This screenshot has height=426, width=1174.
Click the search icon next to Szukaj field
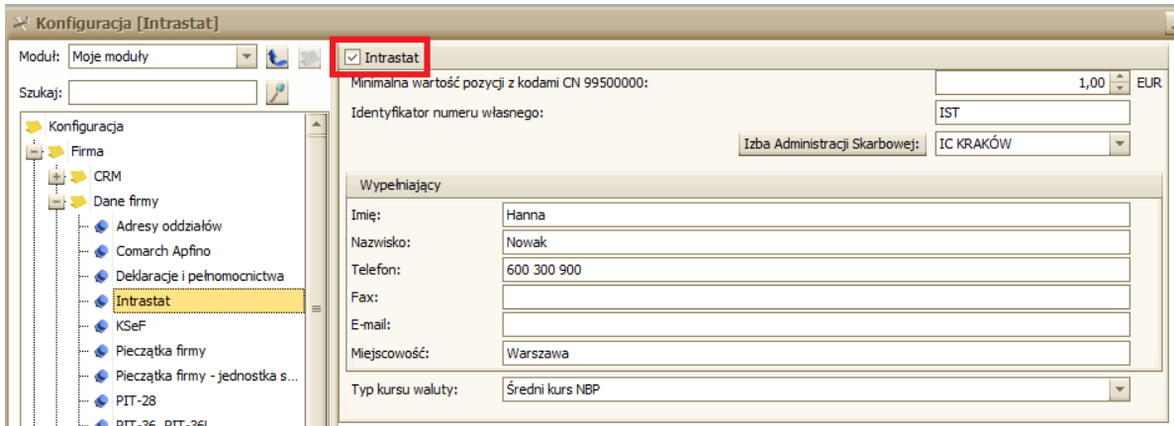point(278,93)
